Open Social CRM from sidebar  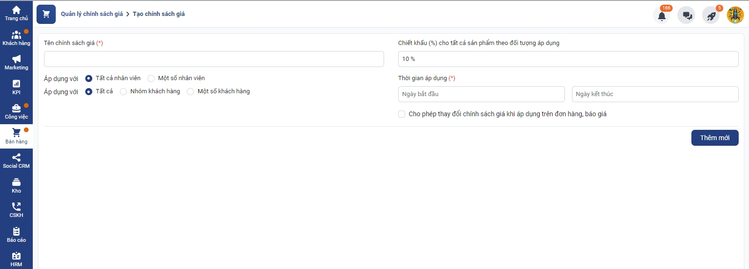point(16,161)
